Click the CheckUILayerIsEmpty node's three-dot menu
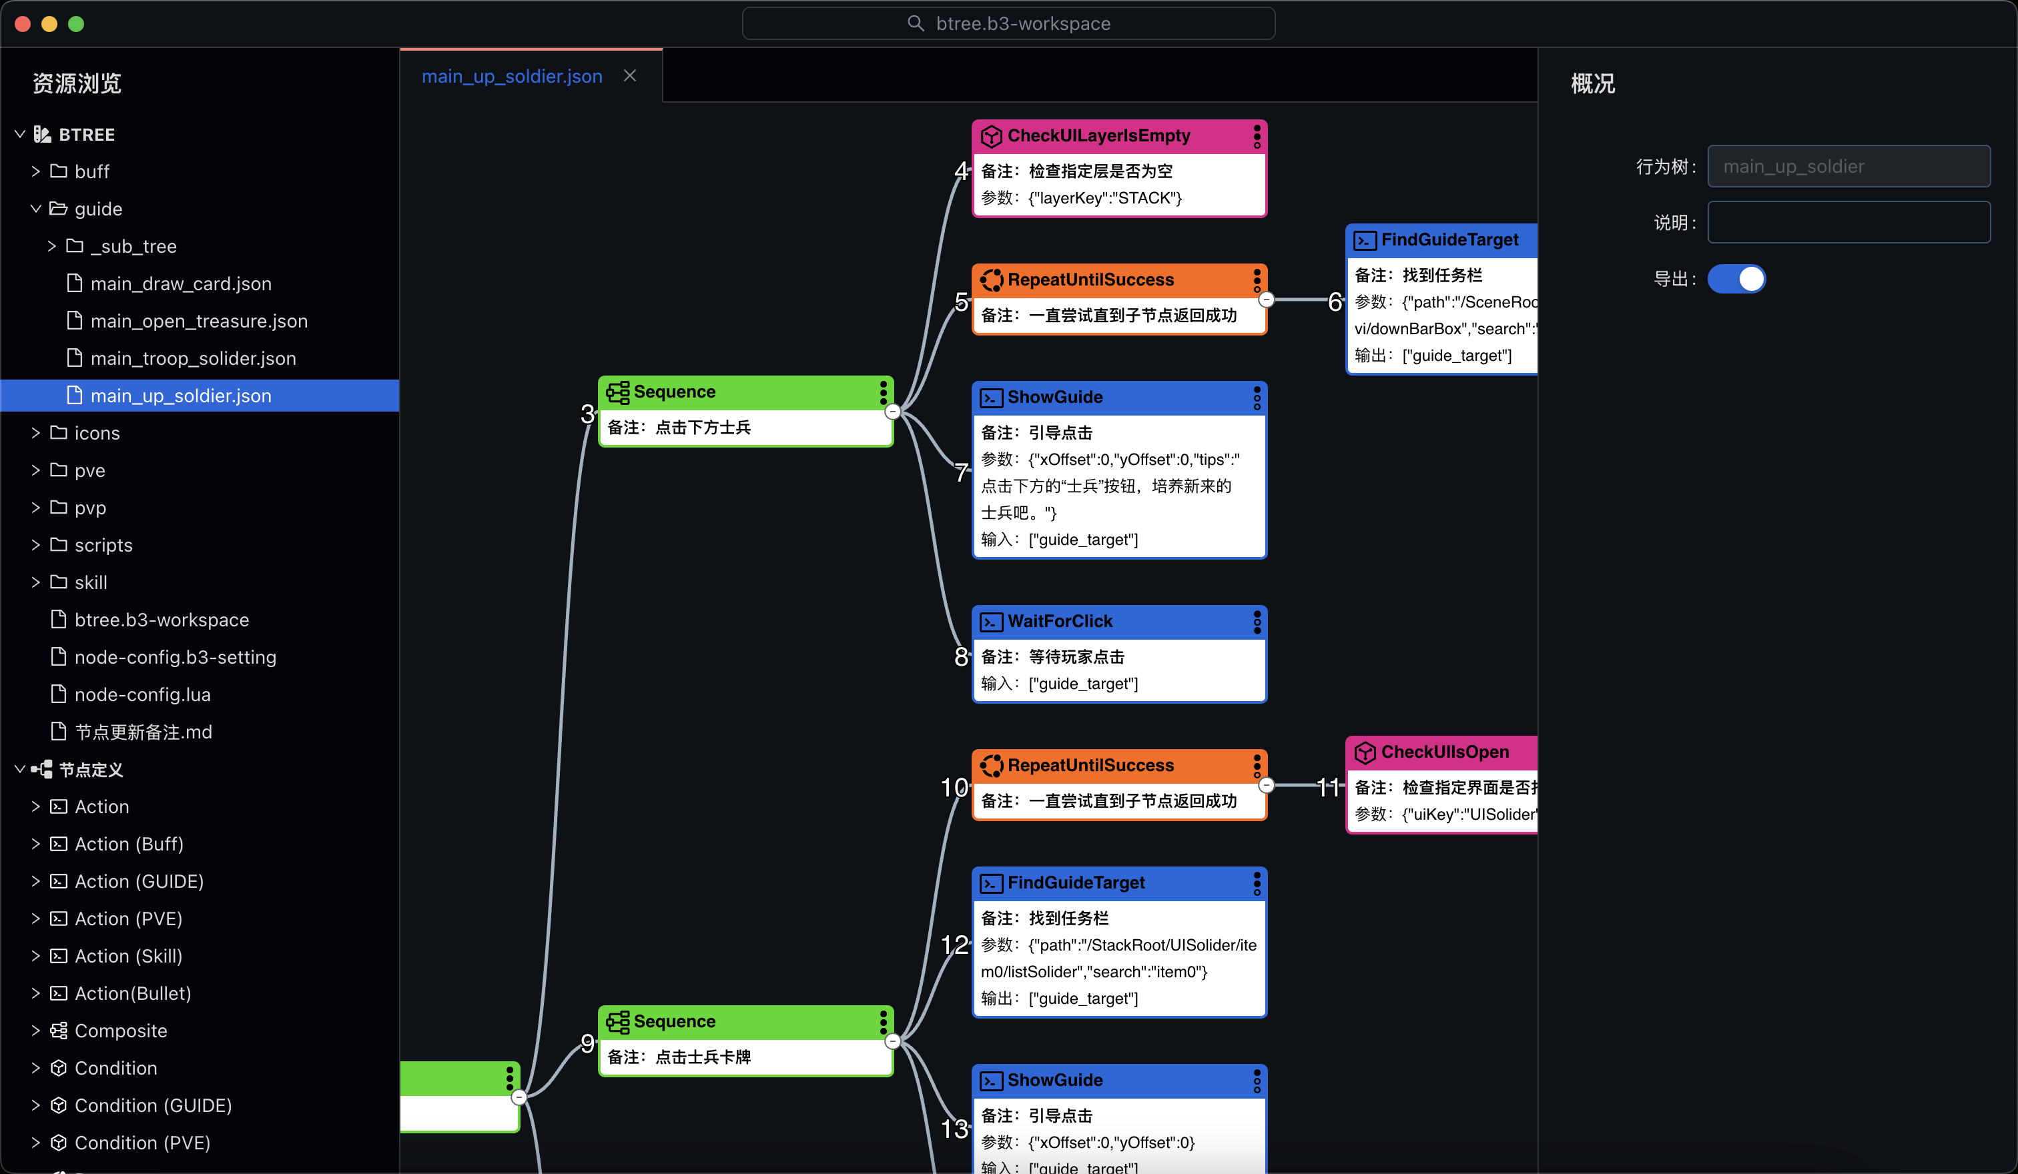This screenshot has width=2018, height=1174. point(1257,136)
